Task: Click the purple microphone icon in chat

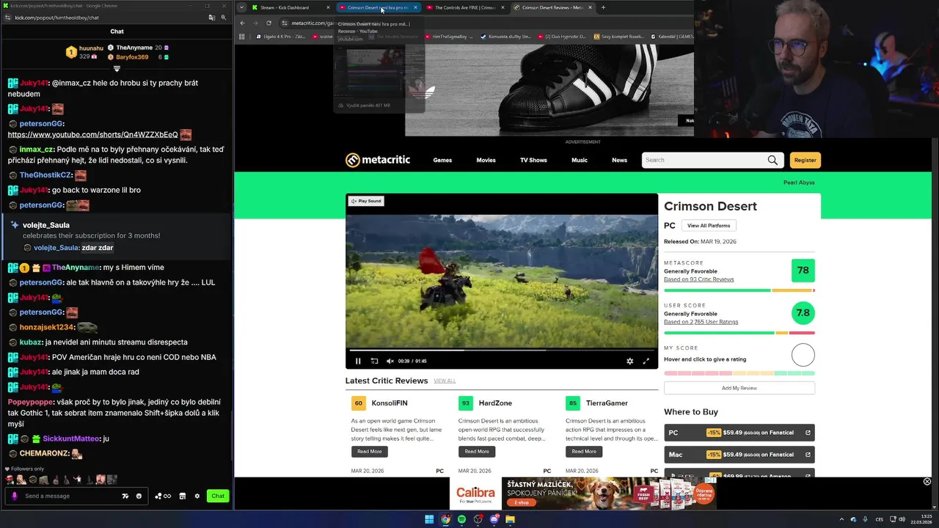Action: 14,496
